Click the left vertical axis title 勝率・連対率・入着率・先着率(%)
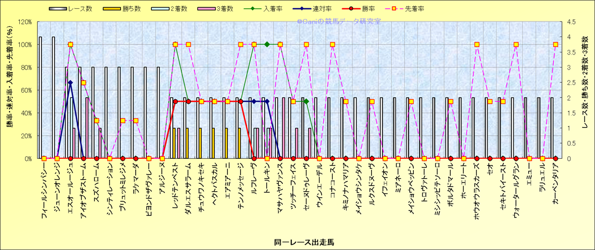Screen dimensions: 595x250 [x=9, y=90]
